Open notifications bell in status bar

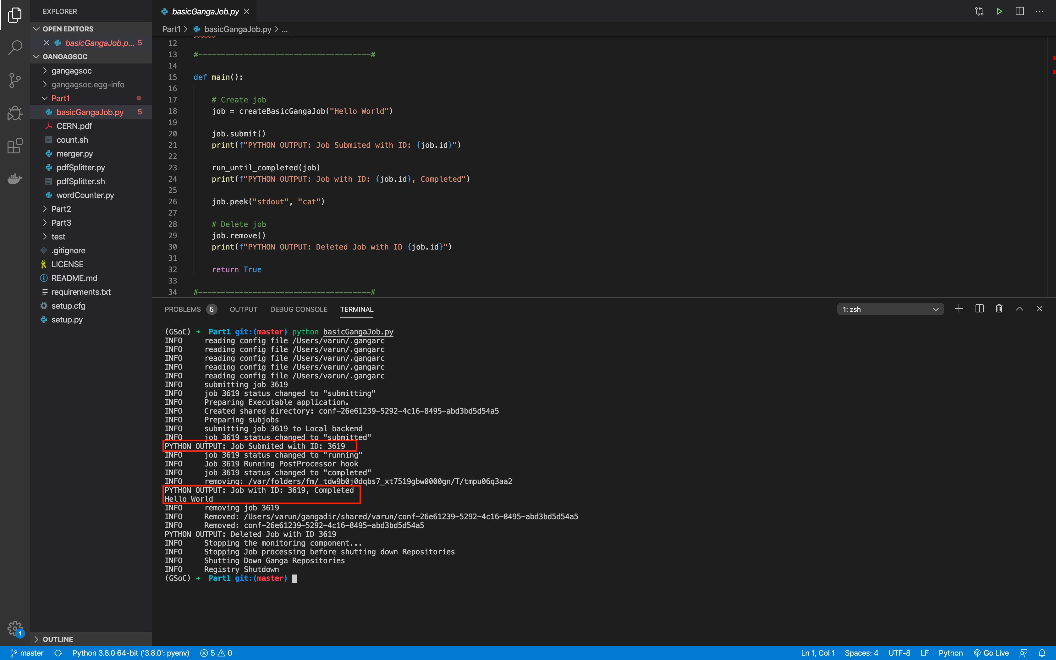tap(1042, 653)
